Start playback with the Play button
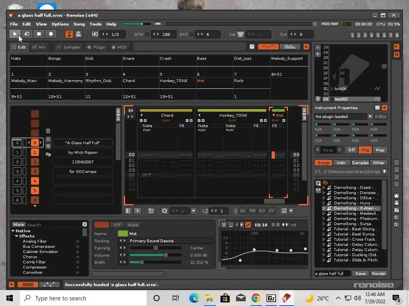Screen dimensions: 409x306 (x=15, y=34)
